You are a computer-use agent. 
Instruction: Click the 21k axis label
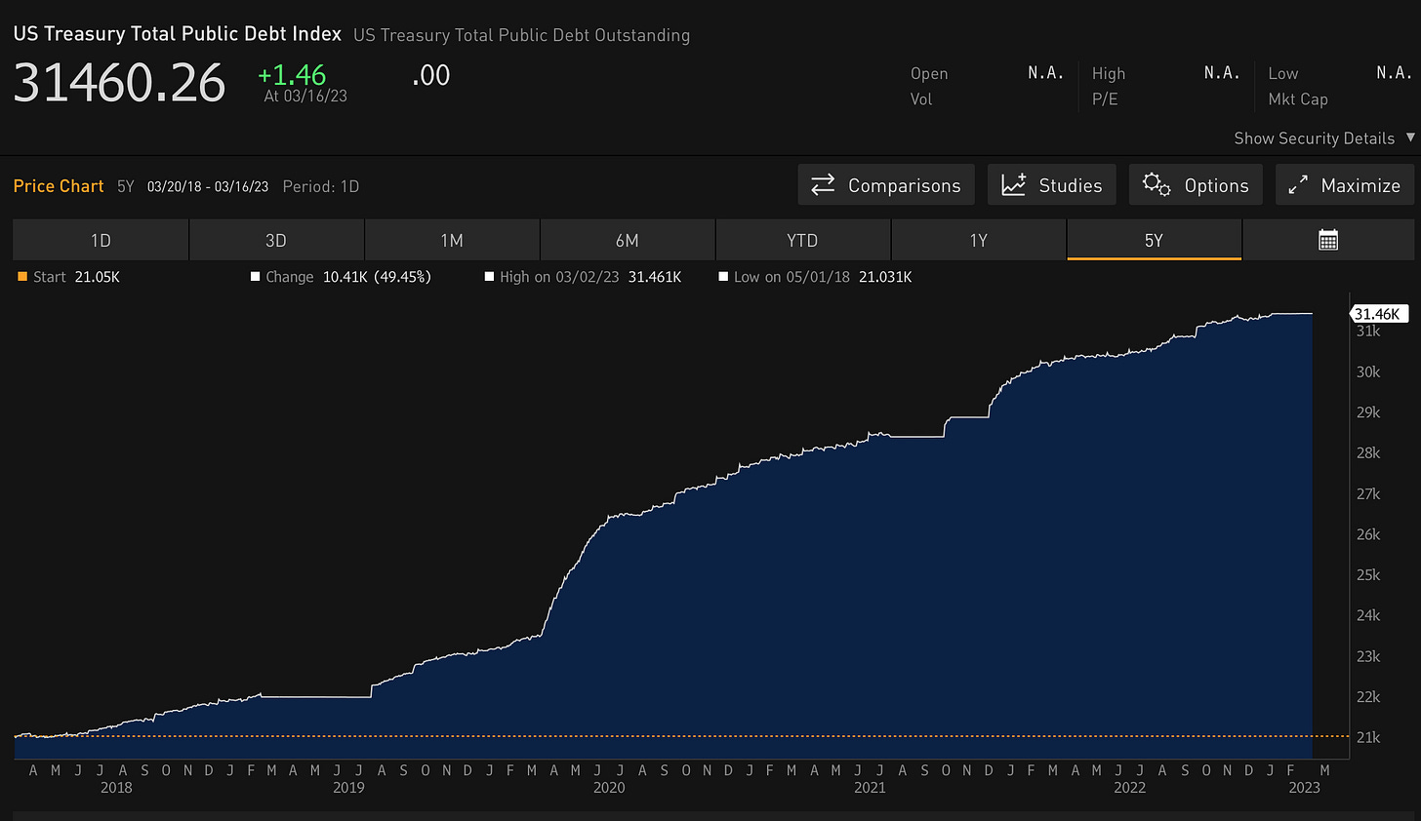tap(1368, 737)
